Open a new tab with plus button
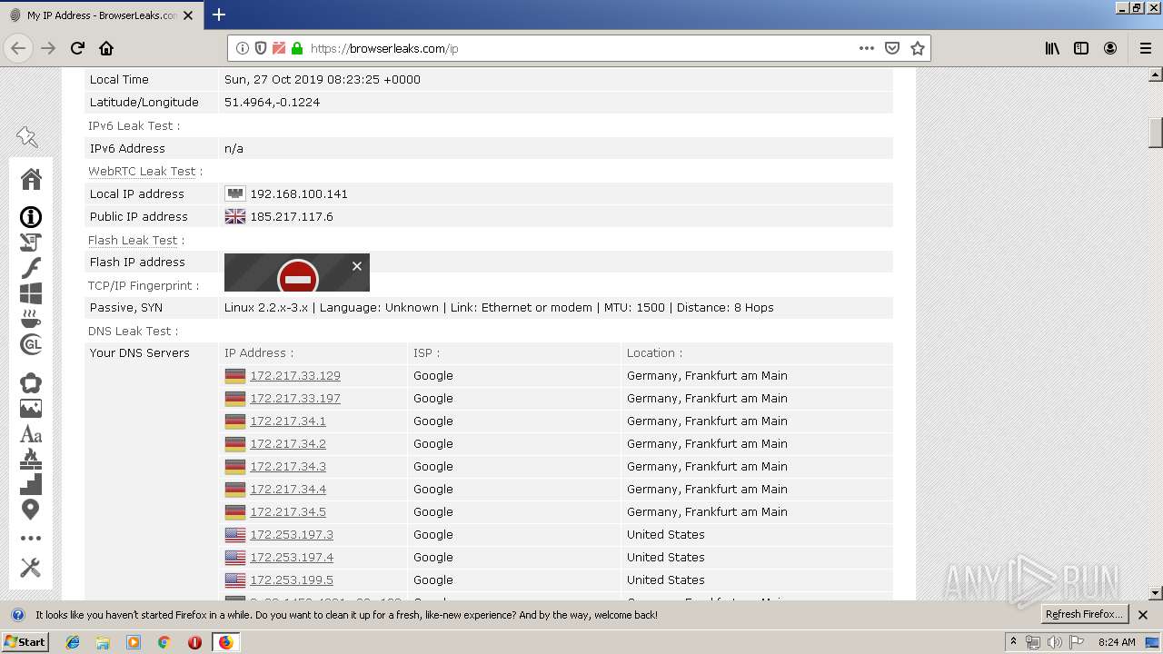The height and width of the screenshot is (654, 1163). coord(219,15)
